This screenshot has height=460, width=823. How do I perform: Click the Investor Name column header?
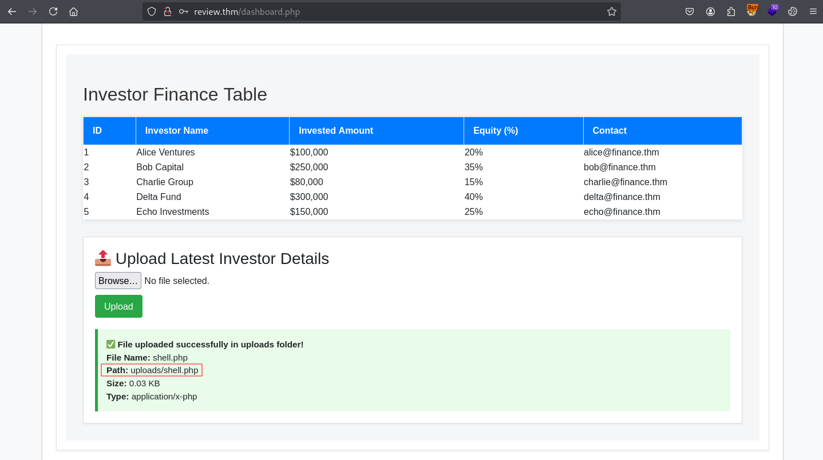point(212,131)
